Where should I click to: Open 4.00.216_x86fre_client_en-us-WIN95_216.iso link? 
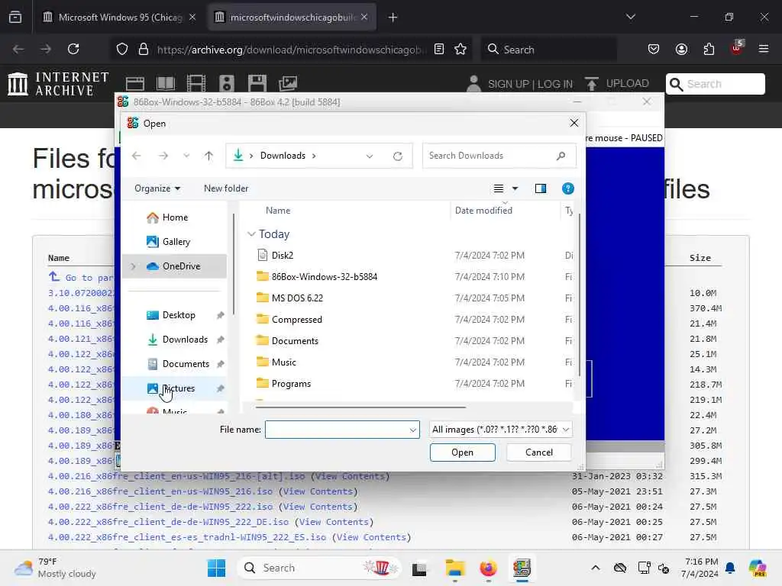(160, 491)
